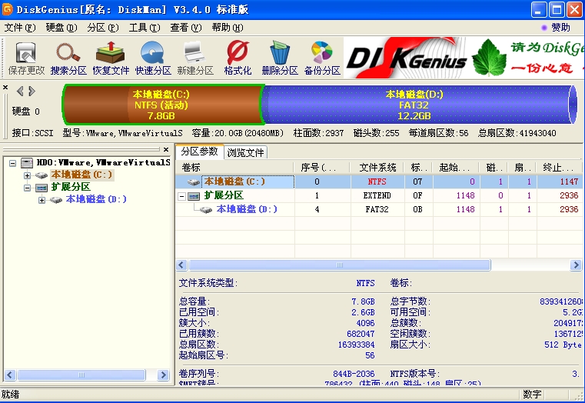Open 备份分区 backup partition tool
Viewport: 585px width, 403px height.
coord(322,58)
